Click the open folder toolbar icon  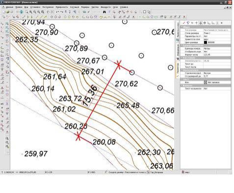point(8,12)
